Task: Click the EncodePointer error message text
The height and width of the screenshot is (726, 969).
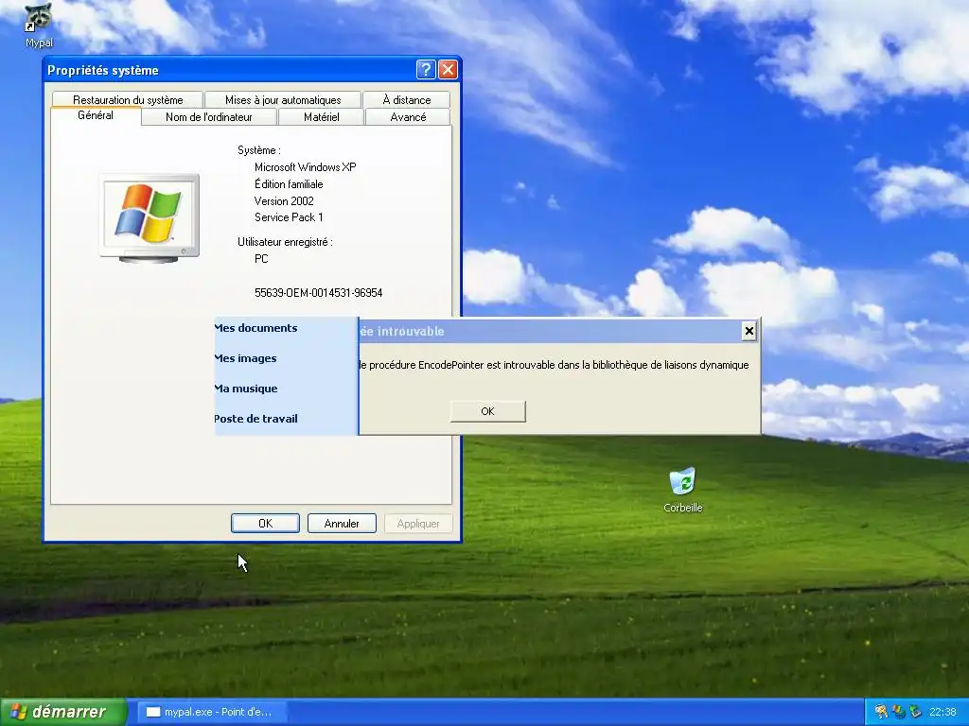Action: pos(554,365)
